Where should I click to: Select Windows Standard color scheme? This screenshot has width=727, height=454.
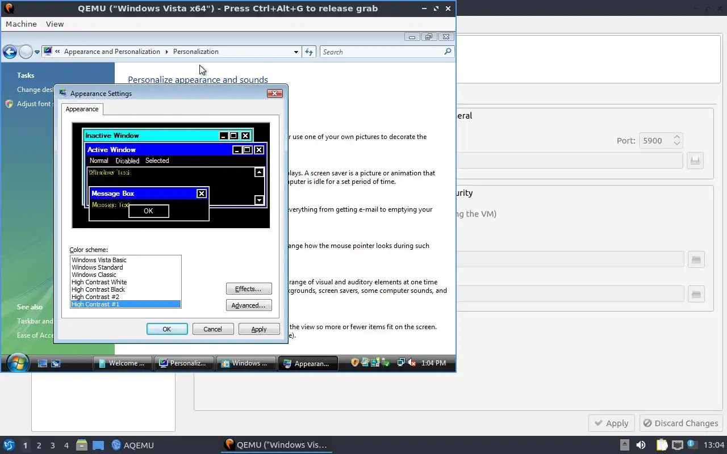pos(126,267)
